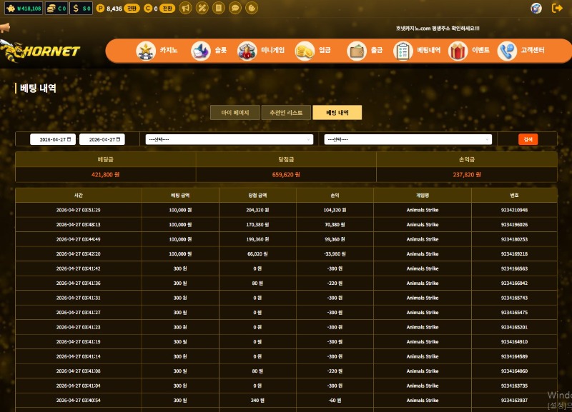
Task: Click the cookie icon in top bar
Action: click(252, 8)
